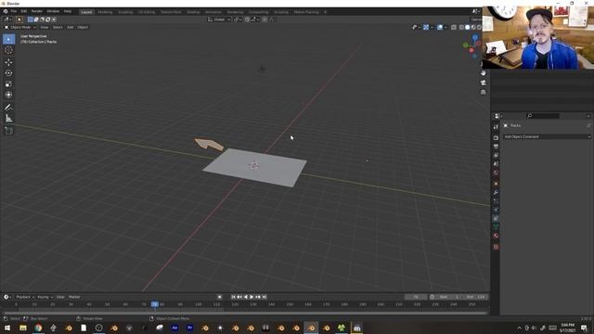Open the Object Mode dropdown

(20, 27)
